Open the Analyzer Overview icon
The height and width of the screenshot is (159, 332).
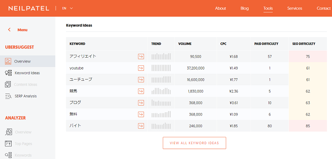8,132
